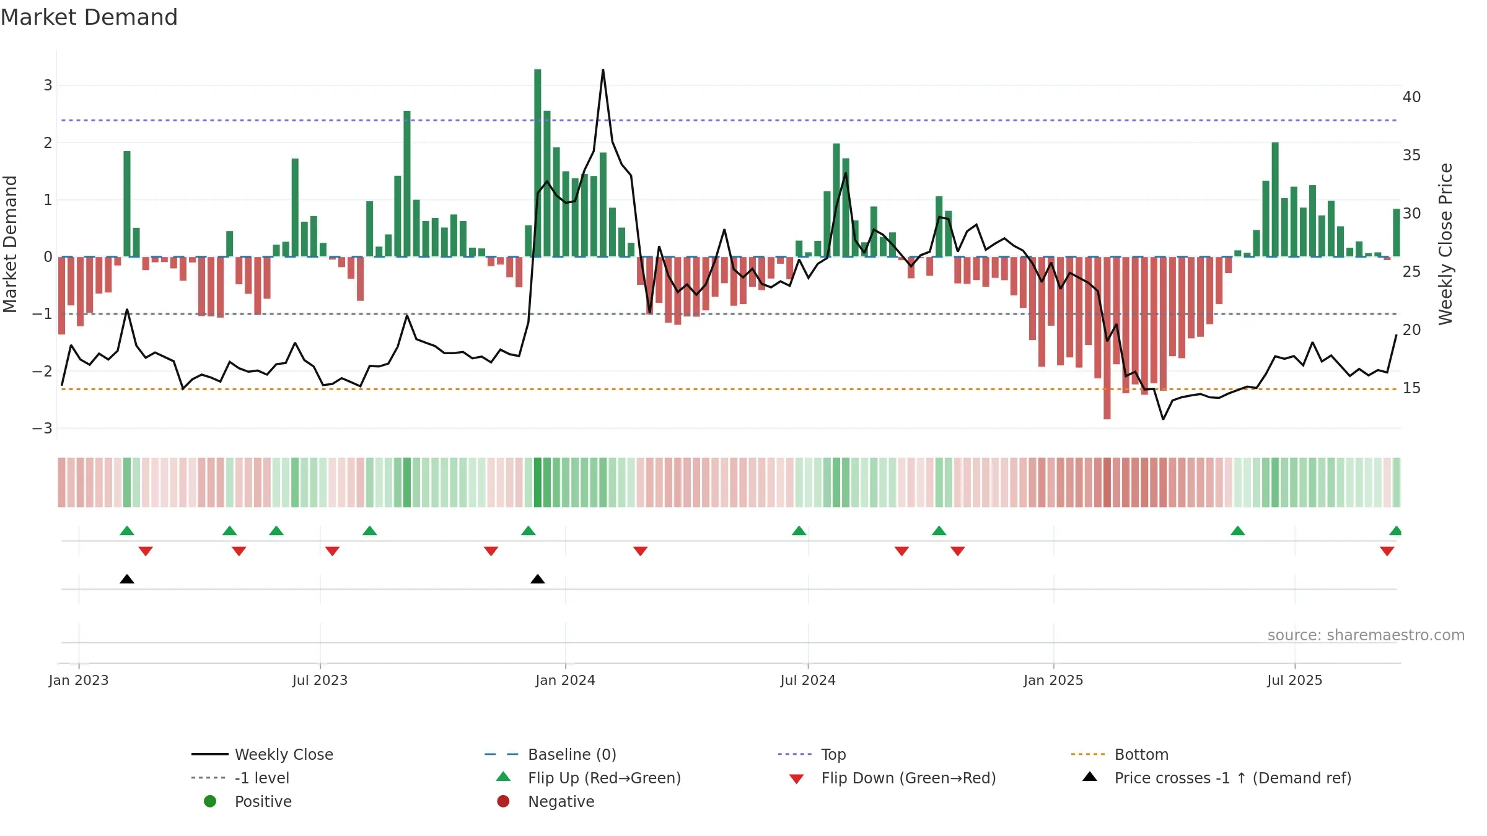Image resolution: width=1487 pixels, height=836 pixels.
Task: Click the right-axis price label 20
Action: 1412,330
